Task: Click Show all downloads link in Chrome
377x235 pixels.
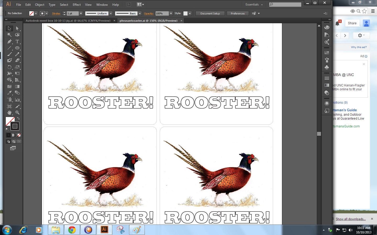Action: [351, 219]
